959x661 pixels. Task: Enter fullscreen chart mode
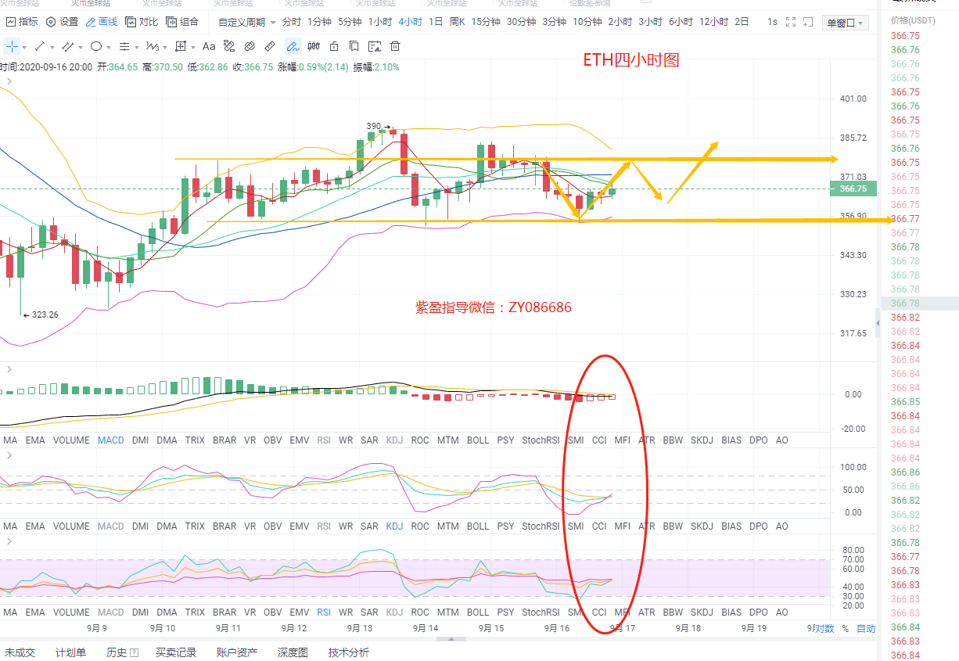coord(792,22)
